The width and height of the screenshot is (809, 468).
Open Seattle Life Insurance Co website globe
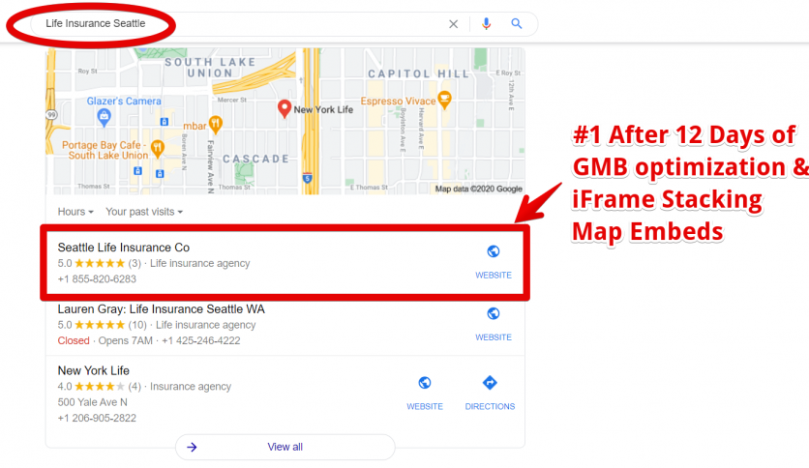[x=493, y=252]
